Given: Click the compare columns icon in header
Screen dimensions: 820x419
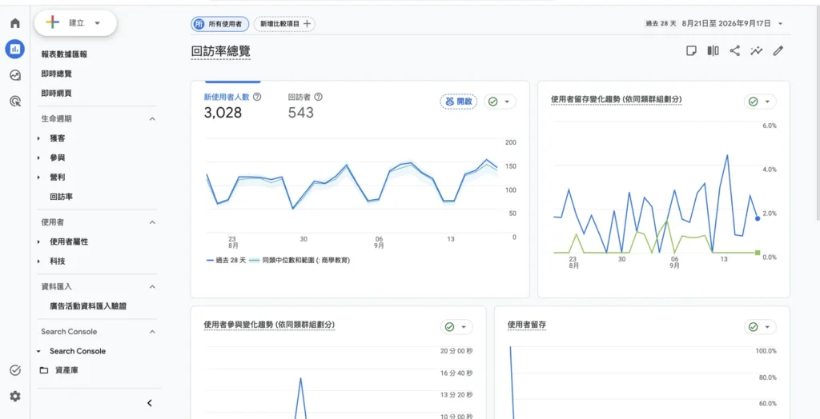Looking at the screenshot, I should [x=713, y=50].
